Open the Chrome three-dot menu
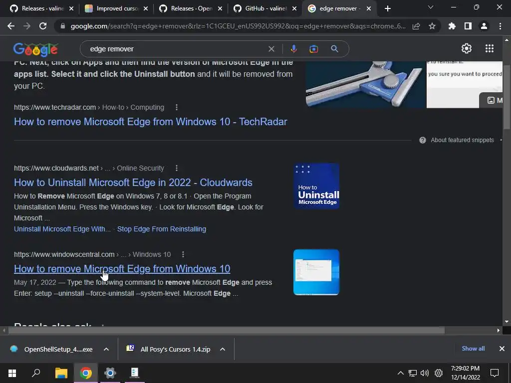 [x=500, y=26]
